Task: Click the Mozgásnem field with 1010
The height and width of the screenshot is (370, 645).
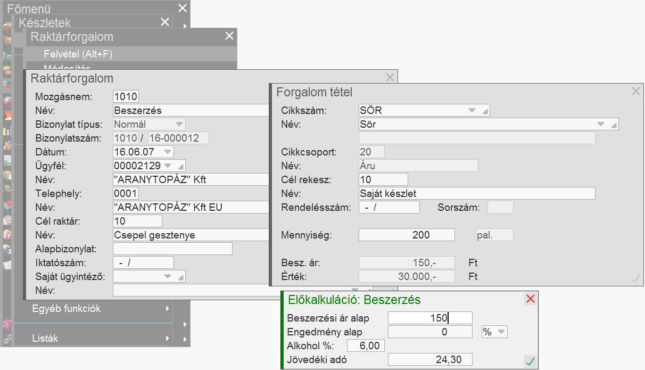Action: (126, 96)
